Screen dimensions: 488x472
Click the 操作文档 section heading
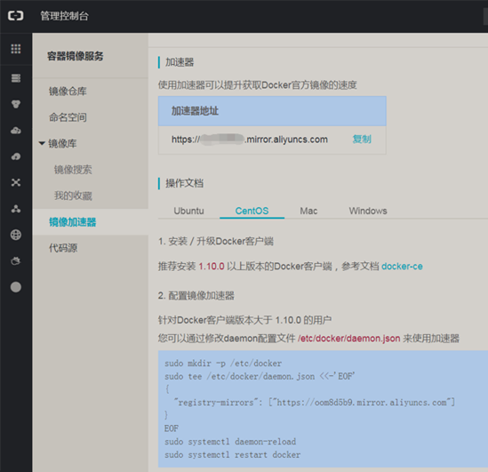click(x=184, y=183)
